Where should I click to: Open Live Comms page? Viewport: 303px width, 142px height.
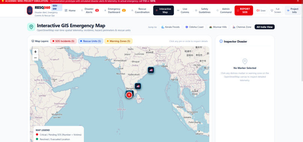183,11
